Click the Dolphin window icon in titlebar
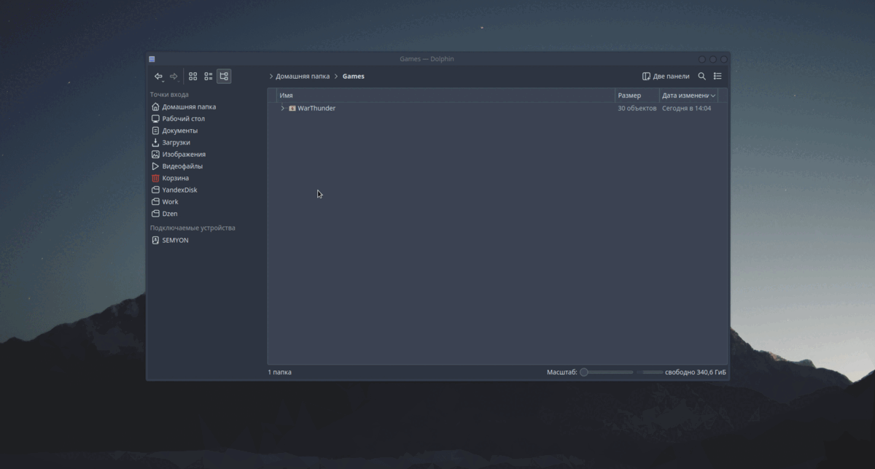The width and height of the screenshot is (875, 469). [x=152, y=59]
